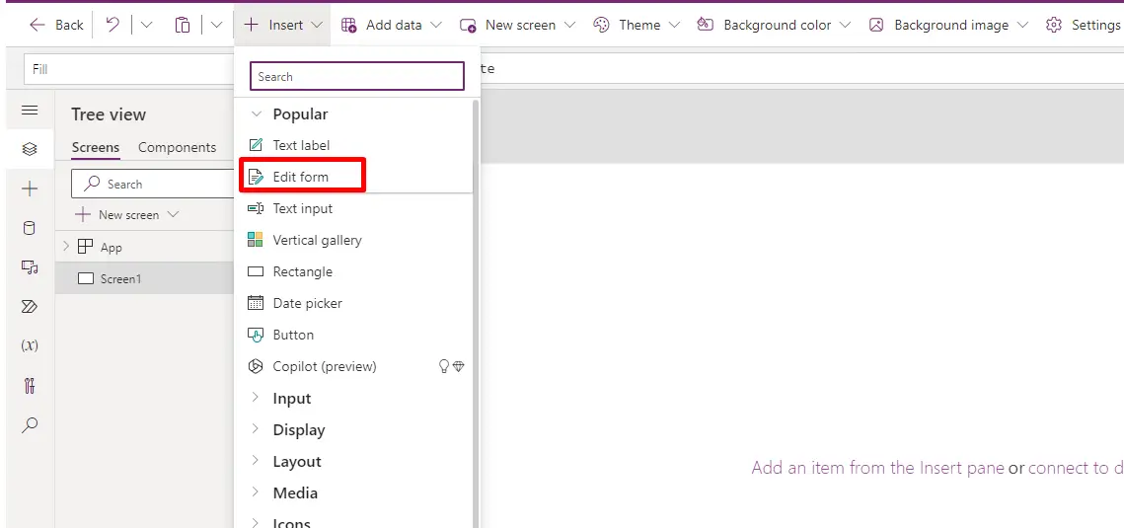The image size is (1124, 528).
Task: Open Settings
Action: coord(1083,25)
